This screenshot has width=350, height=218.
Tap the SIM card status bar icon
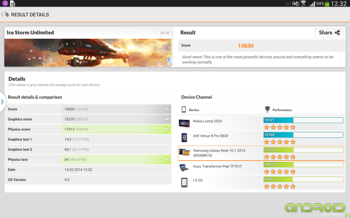[13, 3]
